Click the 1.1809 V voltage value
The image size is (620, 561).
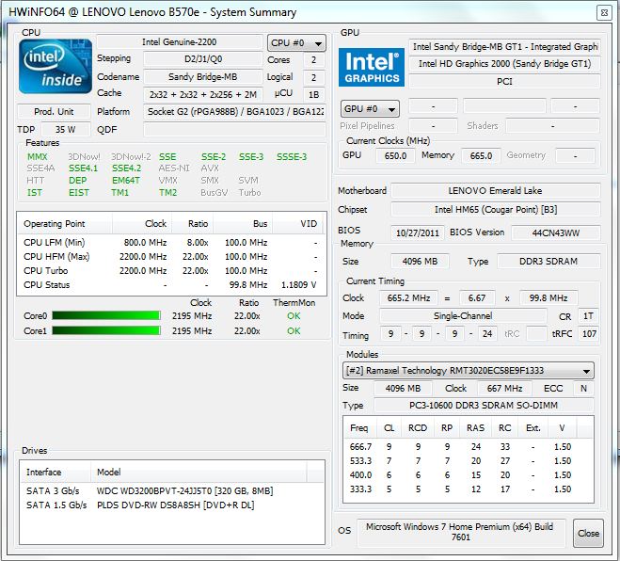pyautogui.click(x=298, y=285)
